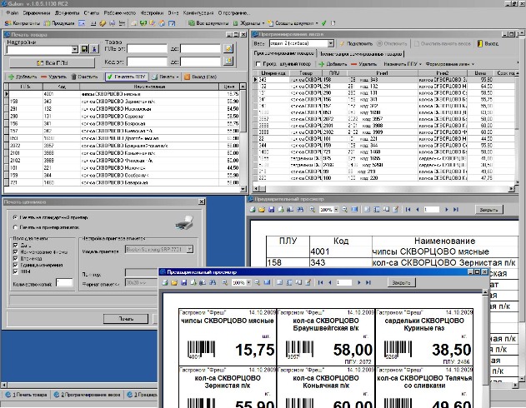
Task: Click the Подключить scale connection icon
Action: pos(341,42)
